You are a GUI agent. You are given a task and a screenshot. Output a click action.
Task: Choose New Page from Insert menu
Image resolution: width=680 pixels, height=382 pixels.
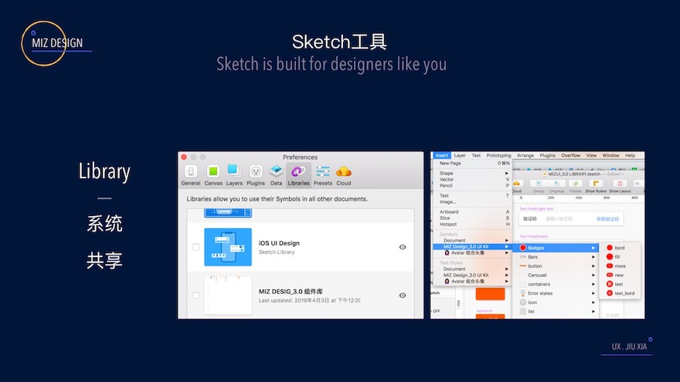473,164
